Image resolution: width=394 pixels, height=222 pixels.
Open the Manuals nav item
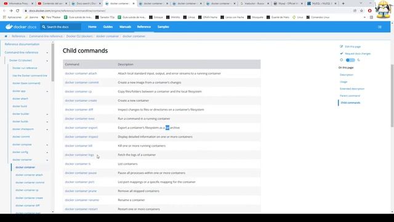point(125,27)
